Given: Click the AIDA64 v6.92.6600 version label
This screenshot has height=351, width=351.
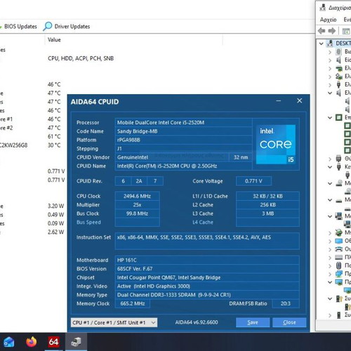Looking at the screenshot, I should [197, 322].
